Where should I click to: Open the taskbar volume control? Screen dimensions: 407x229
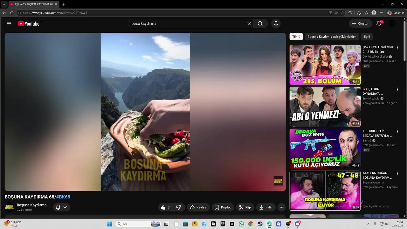pos(387,224)
